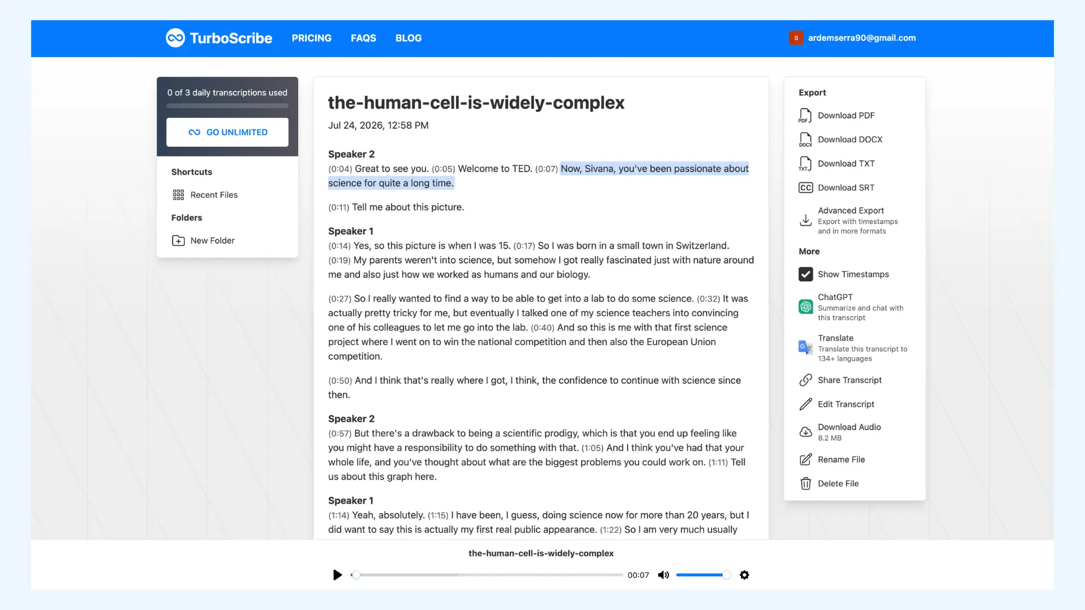Open player settings gear icon
1085x610 pixels.
point(744,575)
